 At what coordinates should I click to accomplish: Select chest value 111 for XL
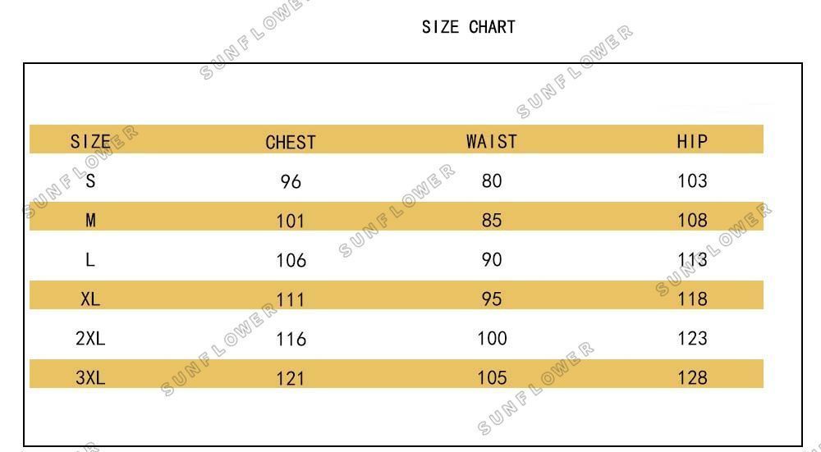[291, 299]
